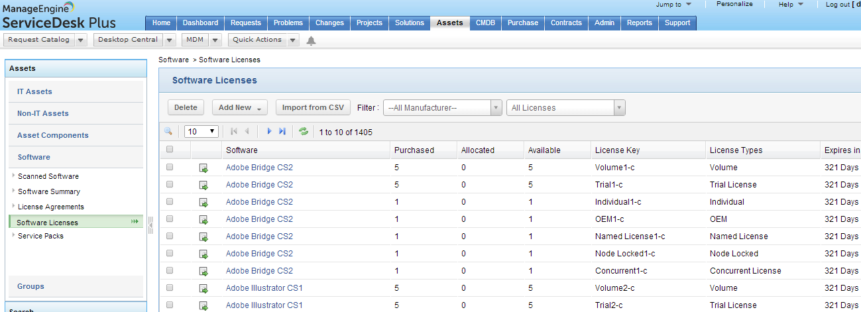
Task: Open Software Summary in sidebar
Action: point(49,191)
